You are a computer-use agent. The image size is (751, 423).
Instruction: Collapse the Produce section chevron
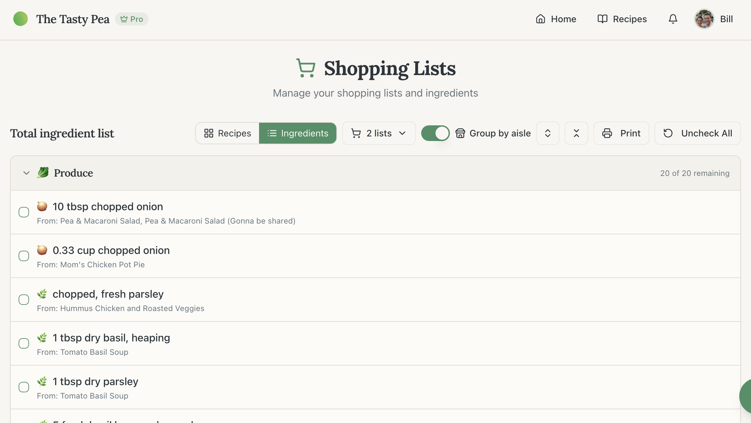26,173
